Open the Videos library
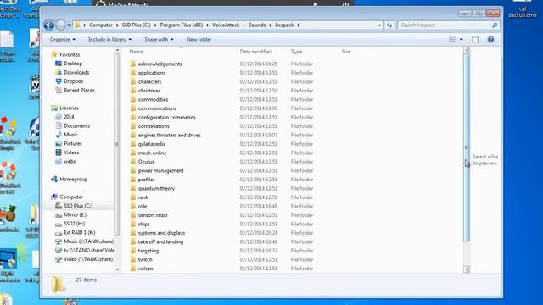The image size is (543, 305). 71,152
